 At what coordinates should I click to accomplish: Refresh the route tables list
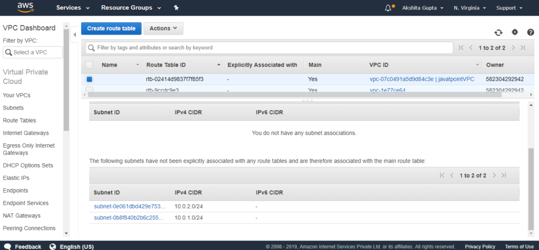498,32
